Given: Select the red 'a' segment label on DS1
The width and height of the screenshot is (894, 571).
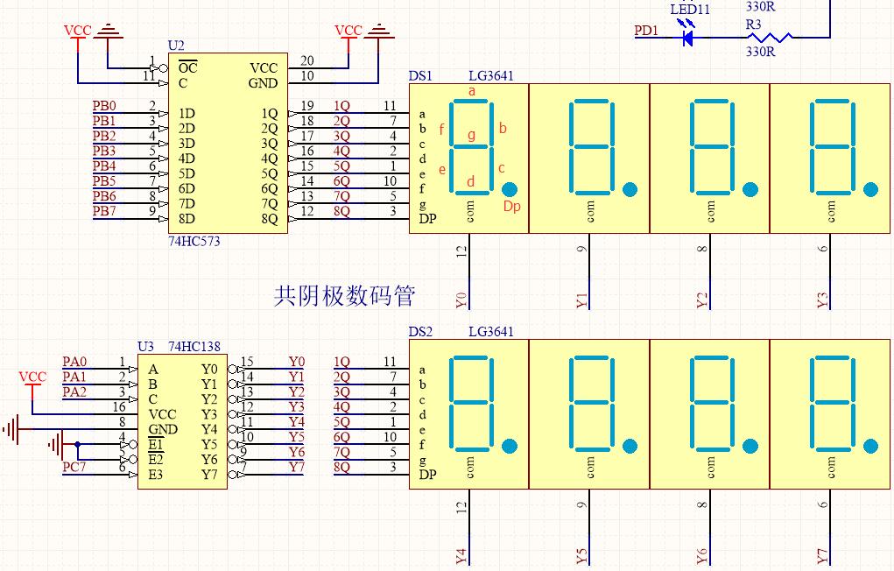Looking at the screenshot, I should [x=471, y=91].
